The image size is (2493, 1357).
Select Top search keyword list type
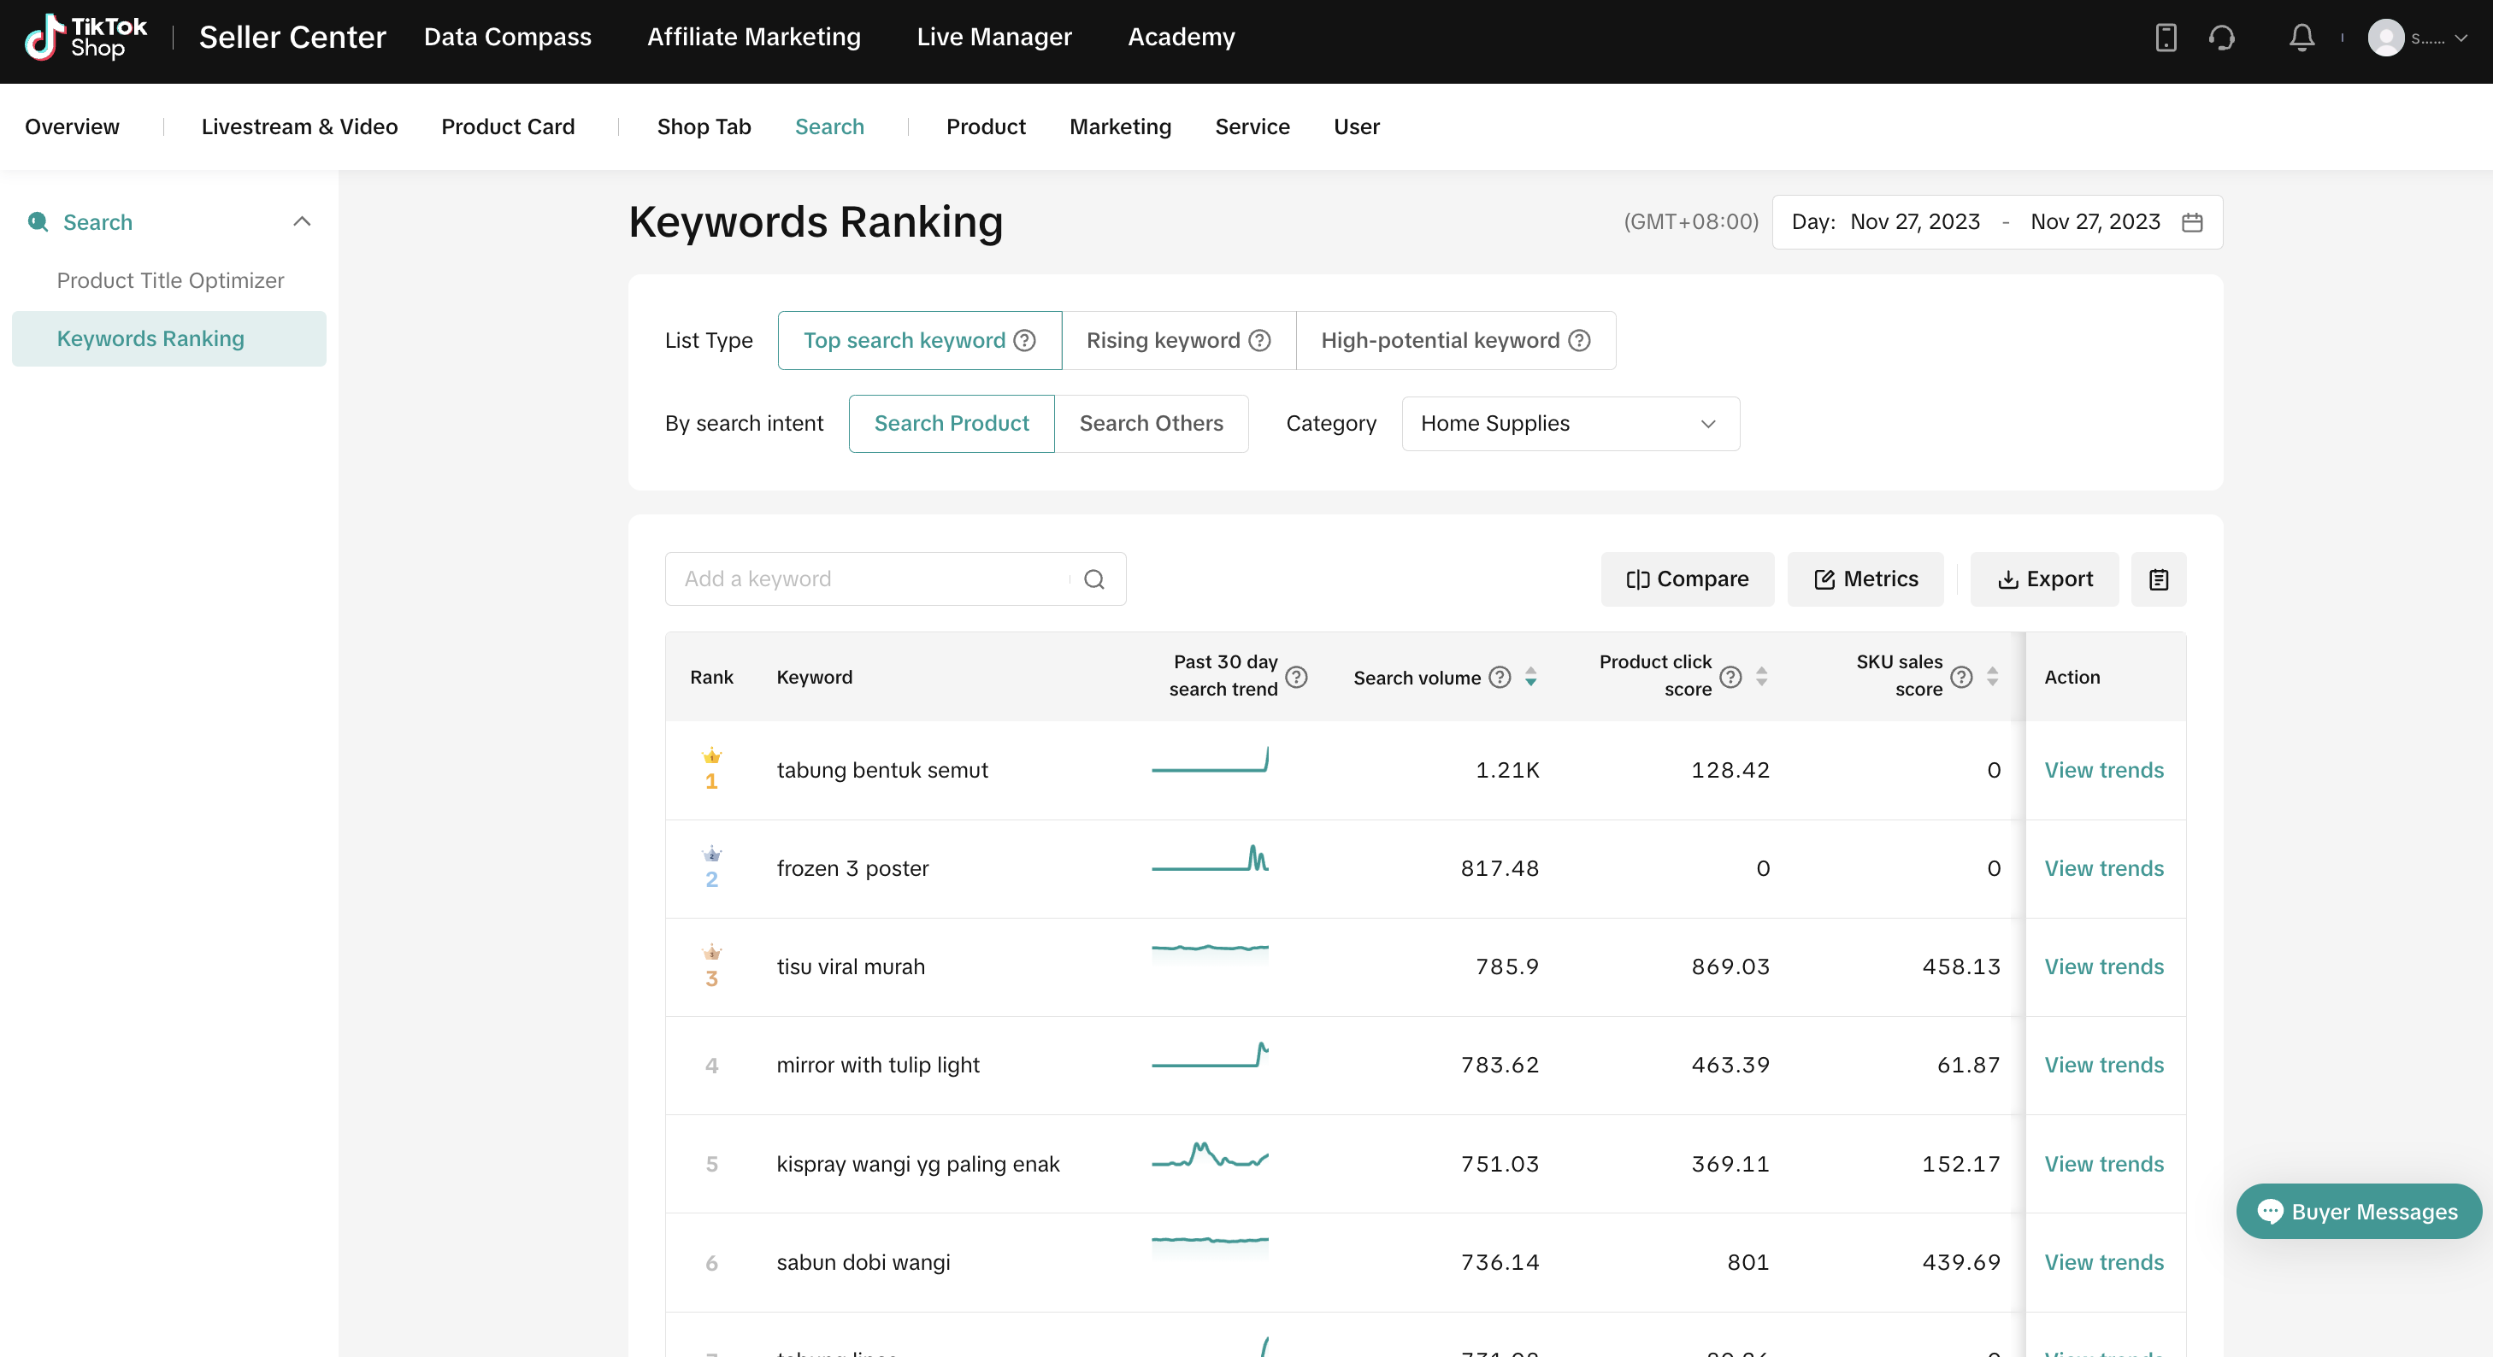[919, 340]
